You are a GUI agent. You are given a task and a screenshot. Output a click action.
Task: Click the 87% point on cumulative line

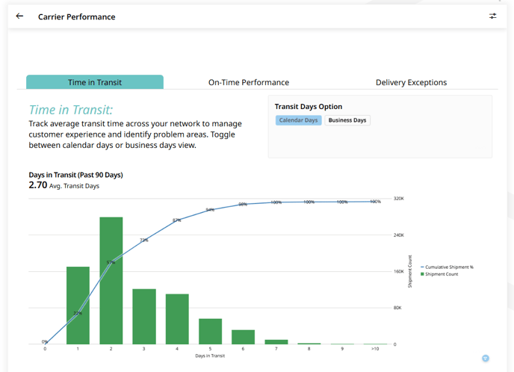(x=177, y=220)
